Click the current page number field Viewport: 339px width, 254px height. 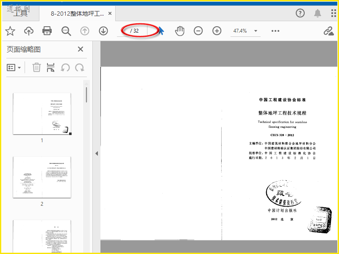pyautogui.click(x=123, y=31)
